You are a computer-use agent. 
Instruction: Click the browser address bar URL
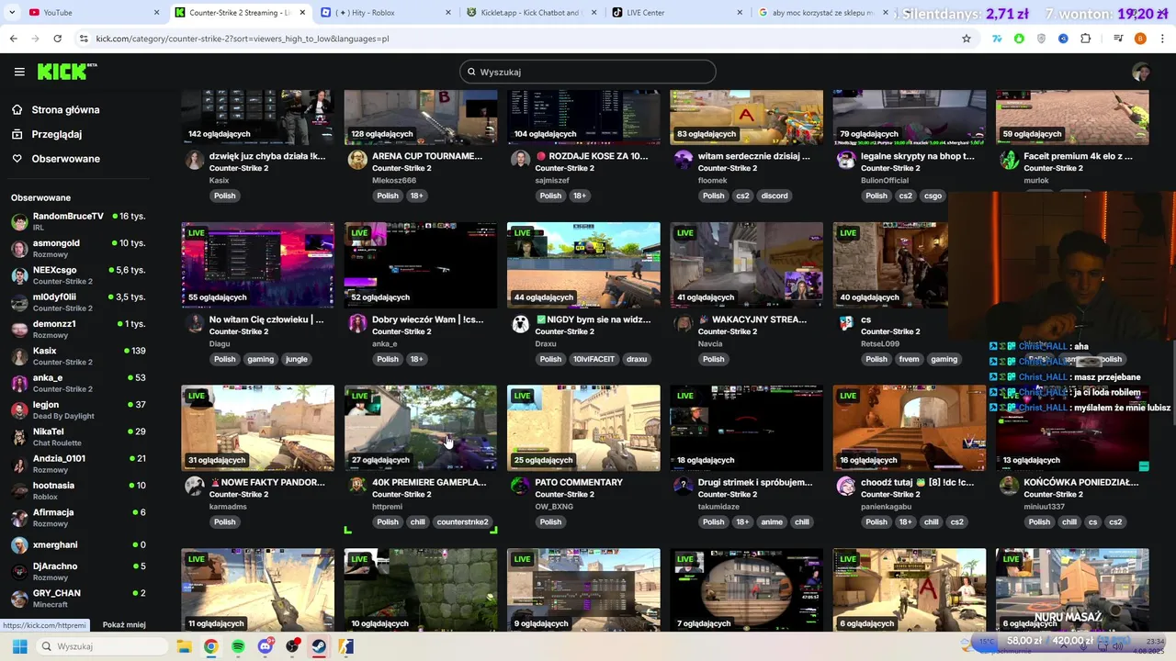[243, 39]
